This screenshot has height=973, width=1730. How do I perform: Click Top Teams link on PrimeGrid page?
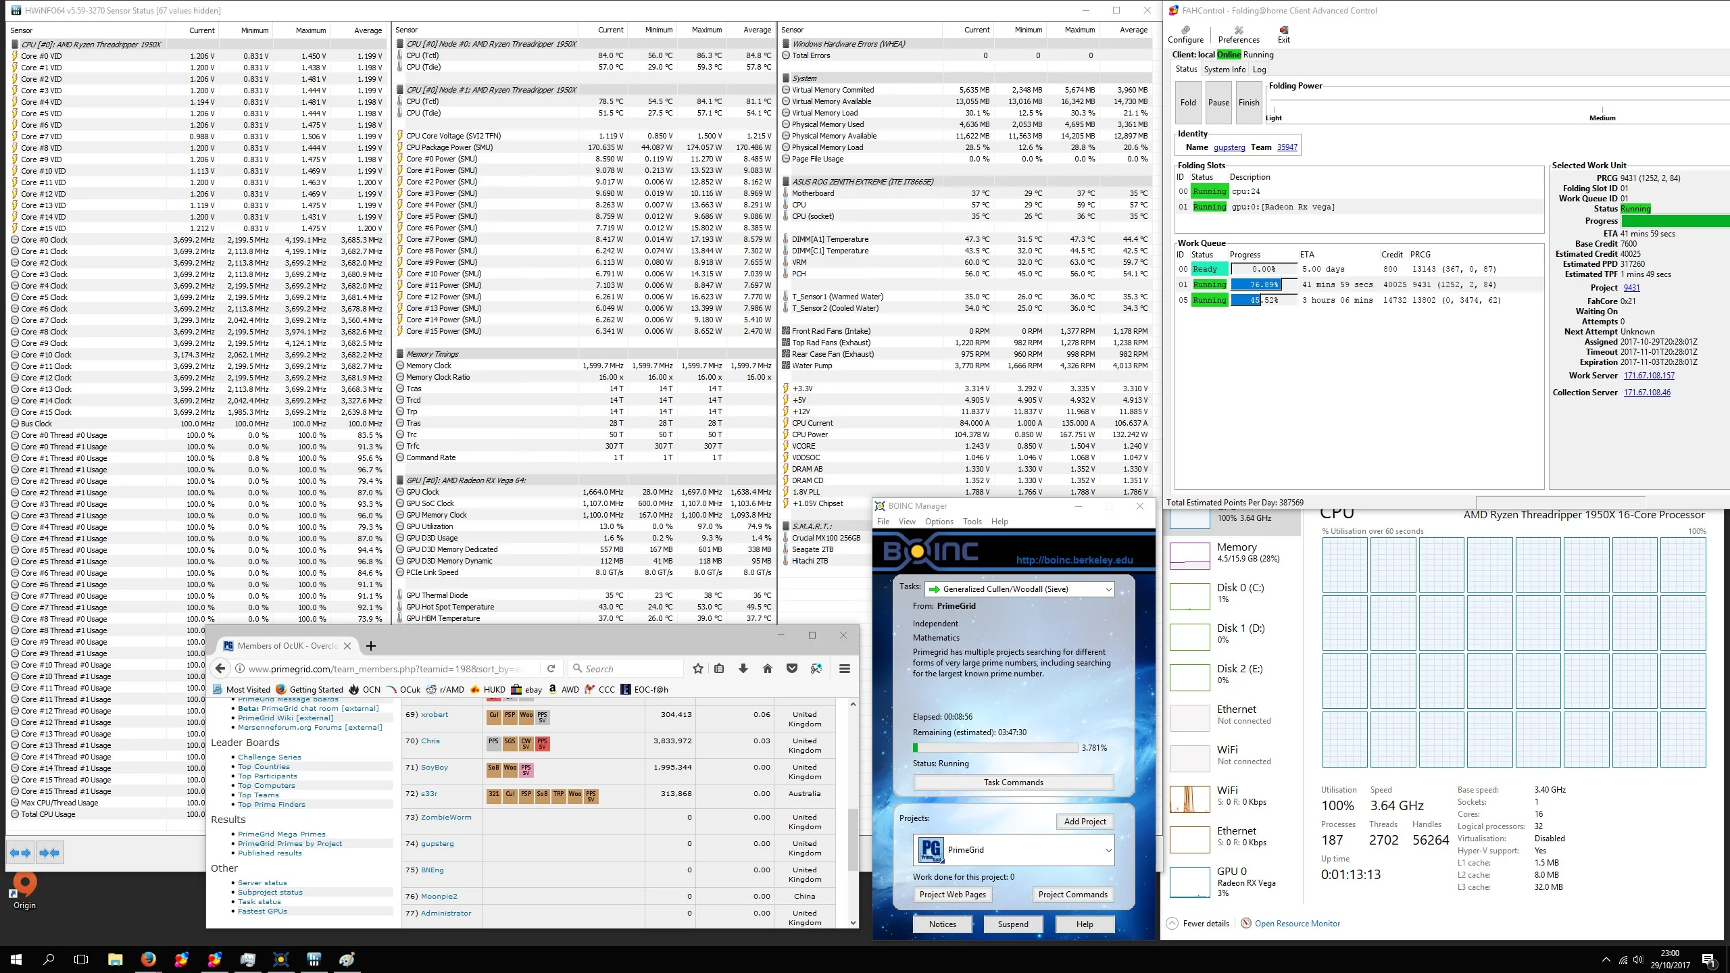point(258,795)
